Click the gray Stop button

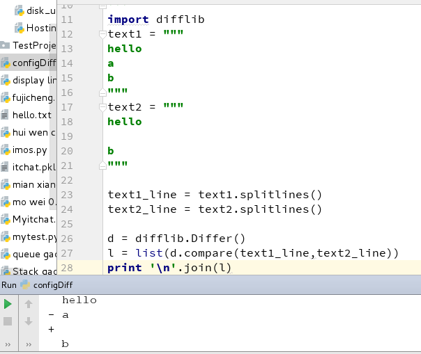click(8, 321)
